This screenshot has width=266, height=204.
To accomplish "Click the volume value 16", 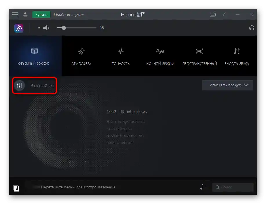I will (x=102, y=28).
